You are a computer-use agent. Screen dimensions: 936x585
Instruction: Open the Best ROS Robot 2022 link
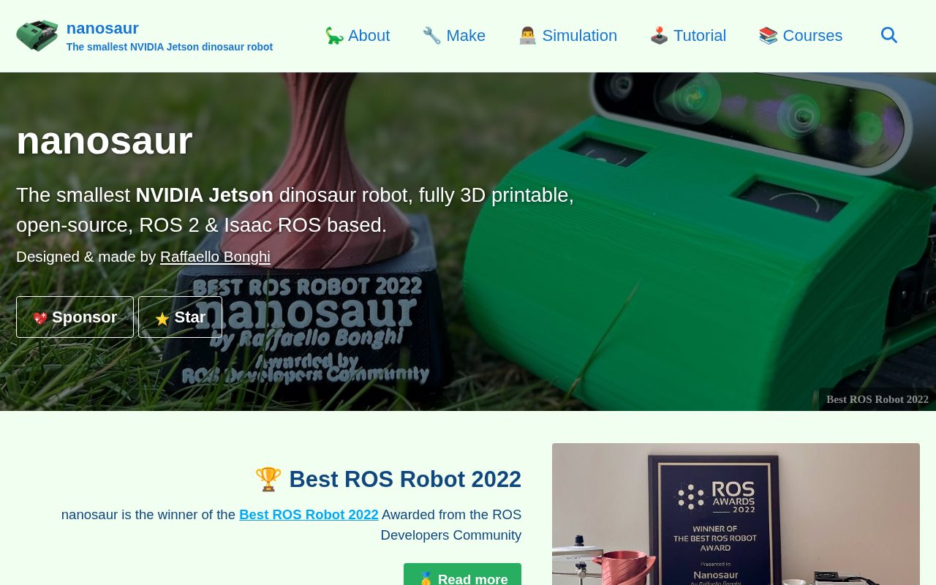pos(309,515)
